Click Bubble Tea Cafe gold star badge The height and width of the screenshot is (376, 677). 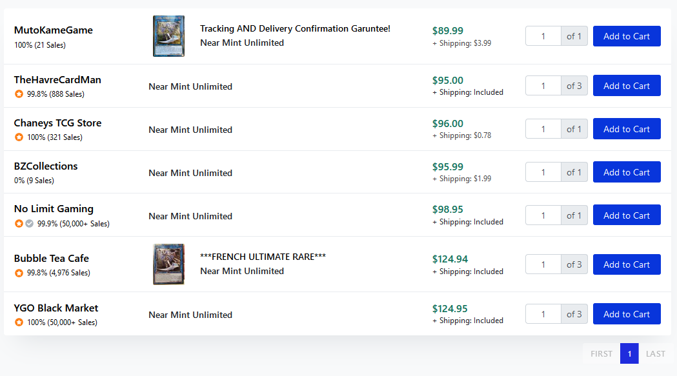point(19,273)
